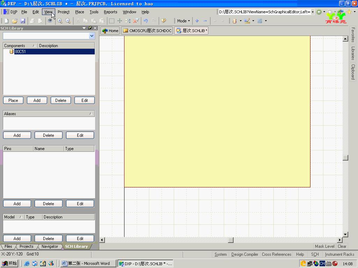Switch to the Projects panel tab
358x268 pixels.
[x=27, y=246]
